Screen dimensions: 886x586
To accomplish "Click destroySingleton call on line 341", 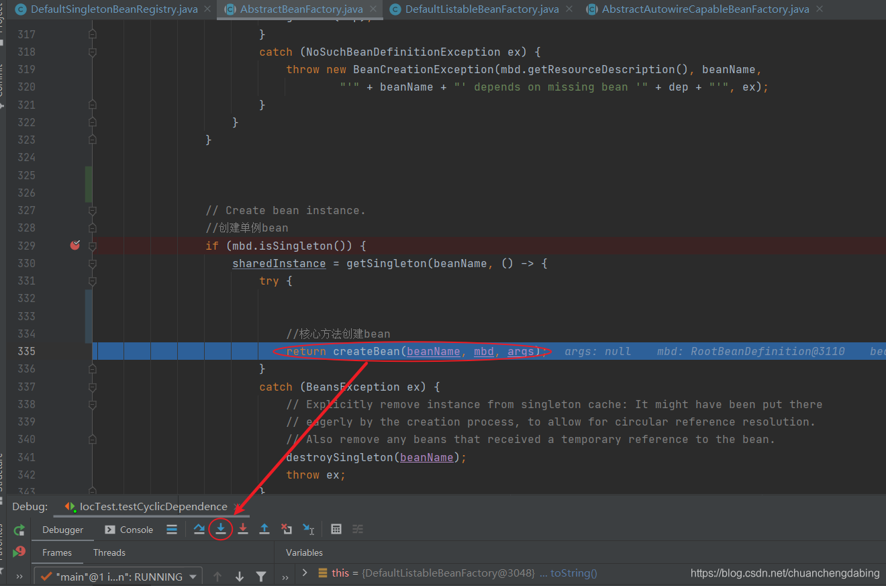I will click(x=340, y=457).
